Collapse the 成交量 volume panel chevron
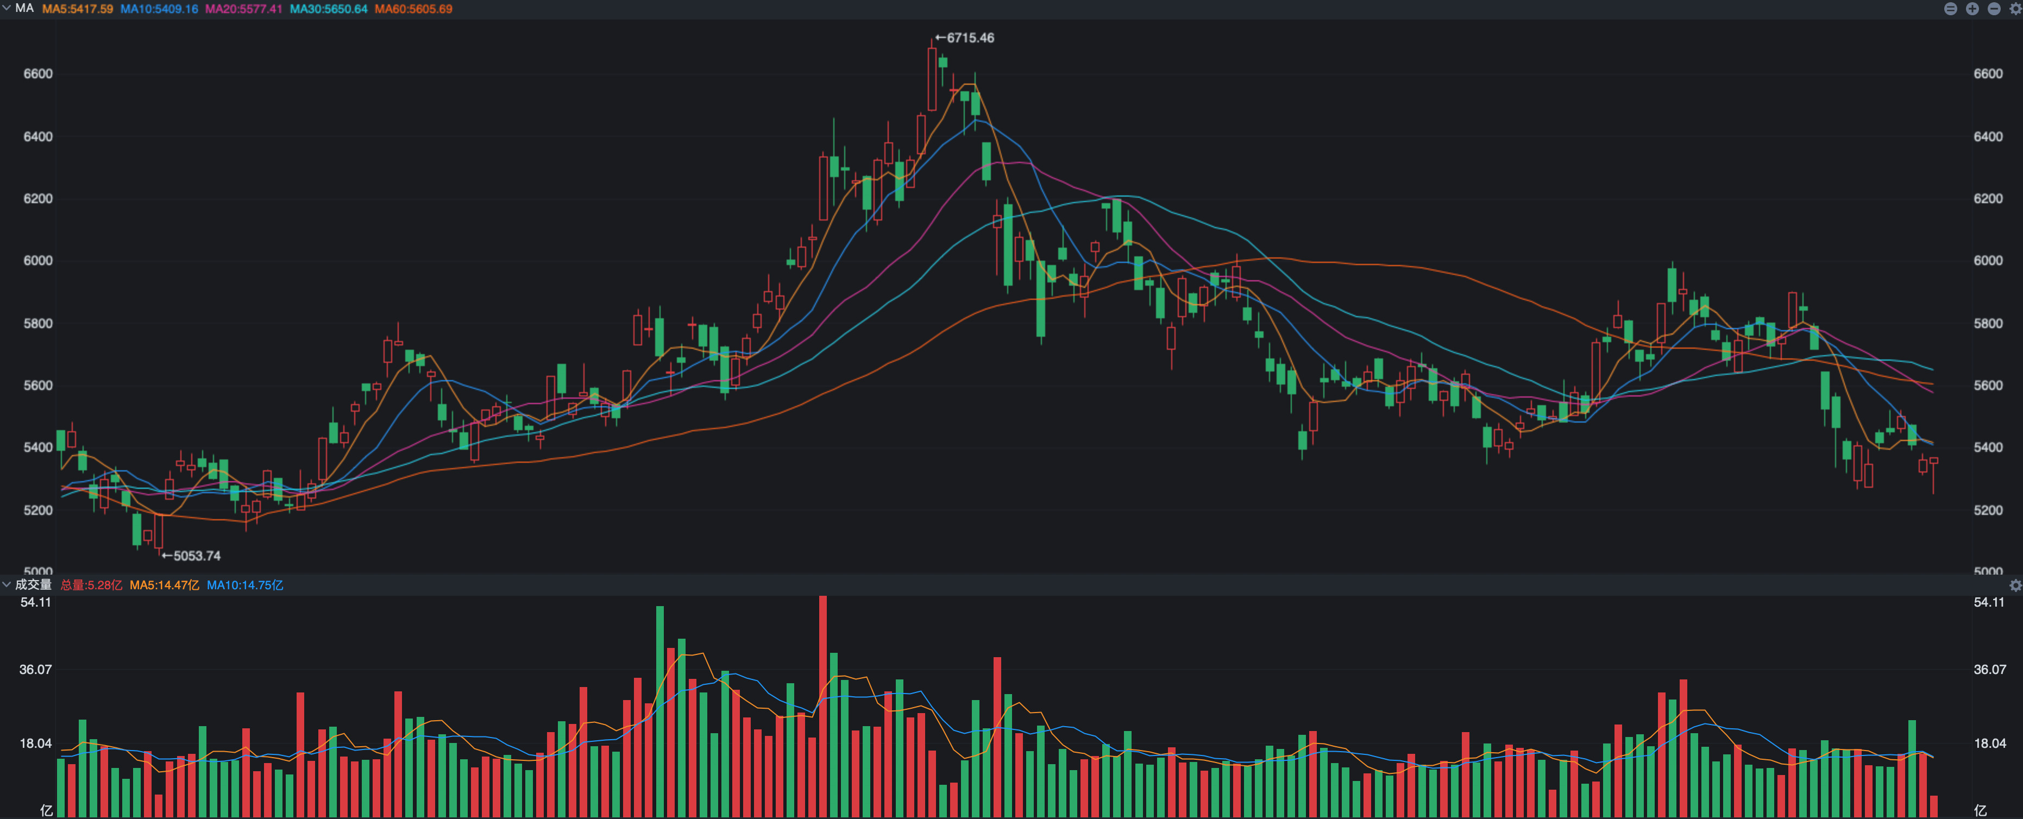The image size is (2023, 819). tap(7, 584)
